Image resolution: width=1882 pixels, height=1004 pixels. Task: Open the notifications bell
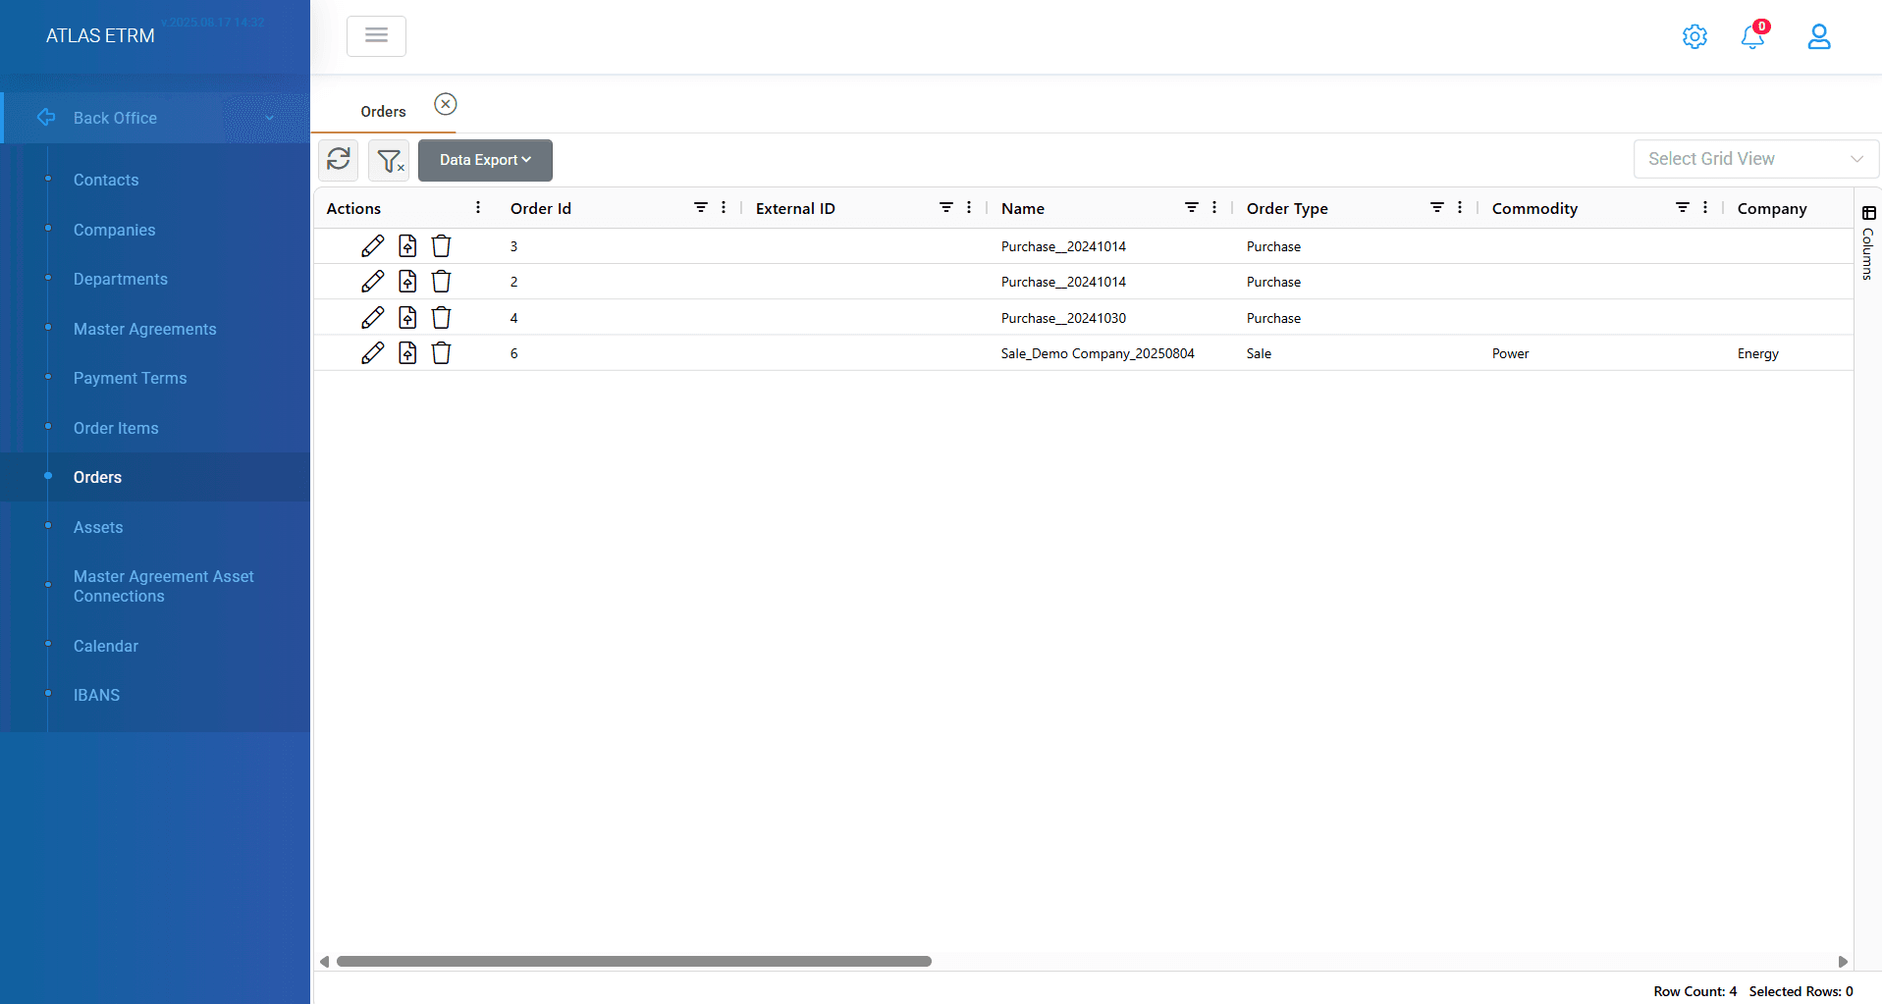point(1752,36)
